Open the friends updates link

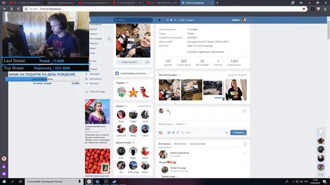144,106
